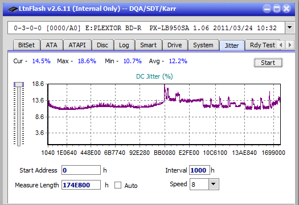Minimize the LtnFlash window
This screenshot has height=205, width=299.
[267, 9]
